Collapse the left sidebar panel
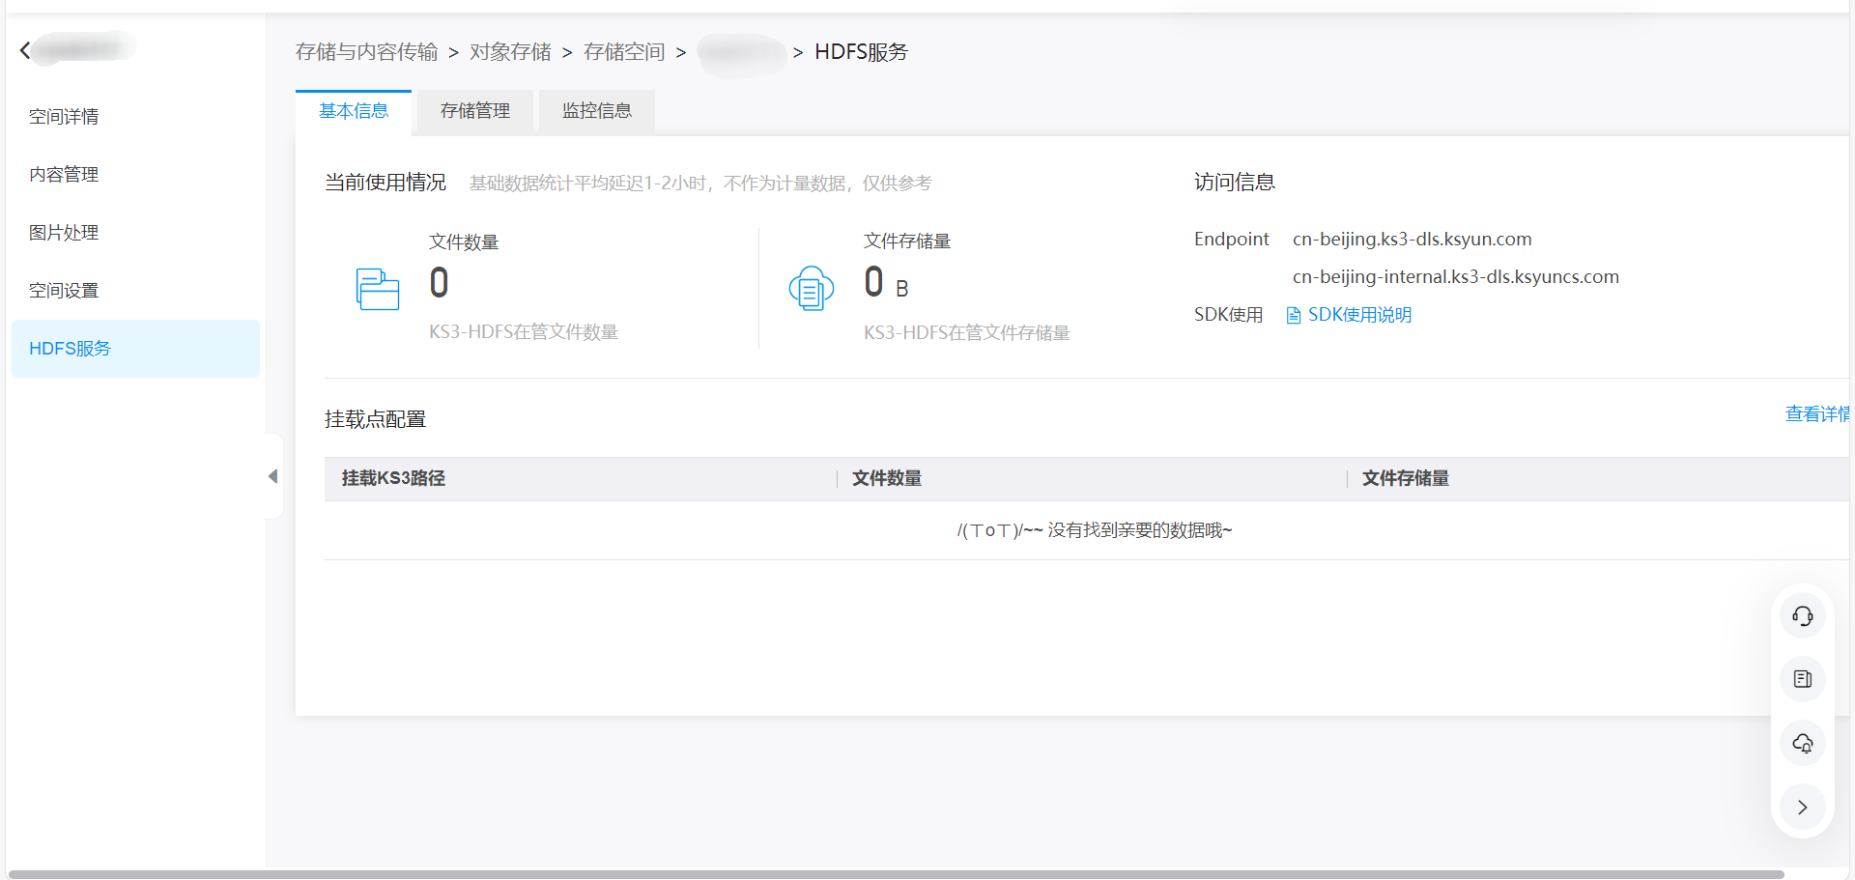The image size is (1855, 880). 273,476
